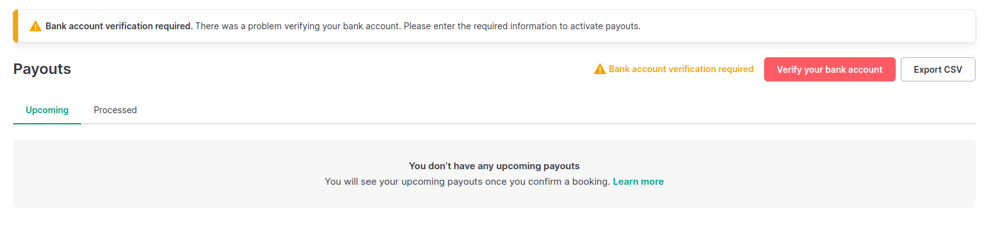Image resolution: width=1003 pixels, height=232 pixels.
Task: Click the orange warning icon beside verification status
Action: point(599,69)
